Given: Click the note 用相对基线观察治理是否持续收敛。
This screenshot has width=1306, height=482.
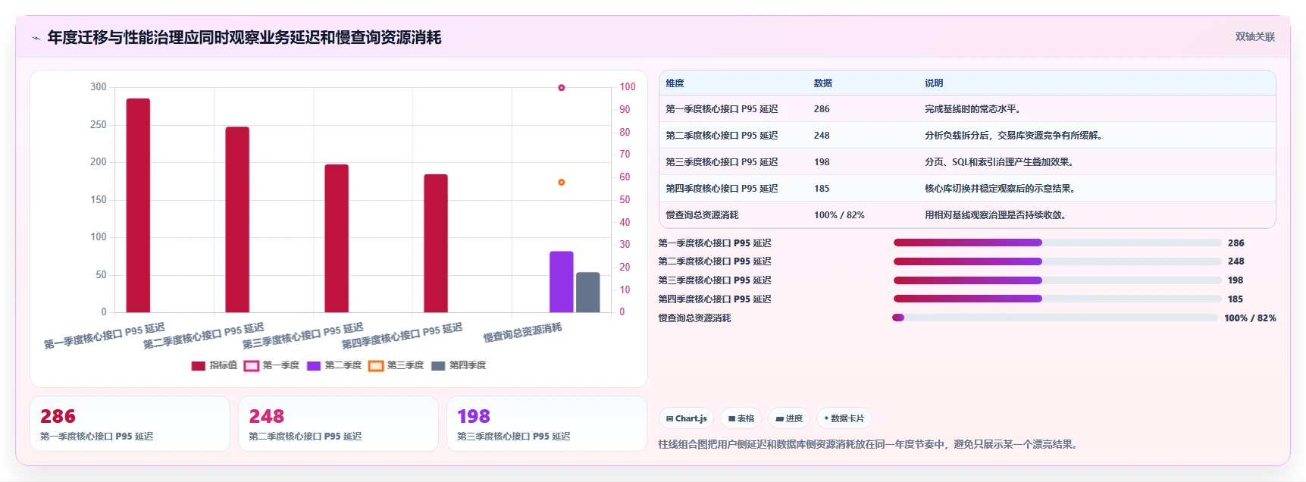Looking at the screenshot, I should point(997,215).
